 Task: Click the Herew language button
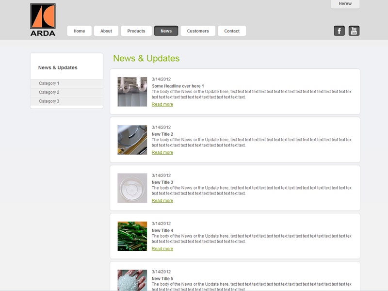tap(345, 4)
